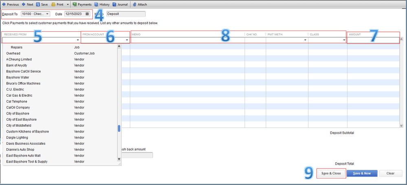Screen dimensions: 407x185
Task: Click the Clear button
Action: [390, 173]
